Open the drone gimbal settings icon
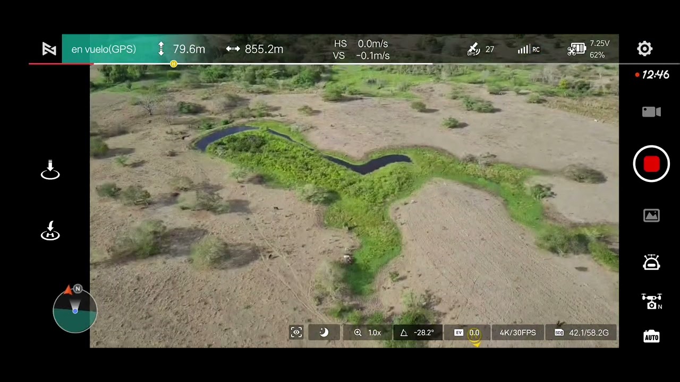 651,301
